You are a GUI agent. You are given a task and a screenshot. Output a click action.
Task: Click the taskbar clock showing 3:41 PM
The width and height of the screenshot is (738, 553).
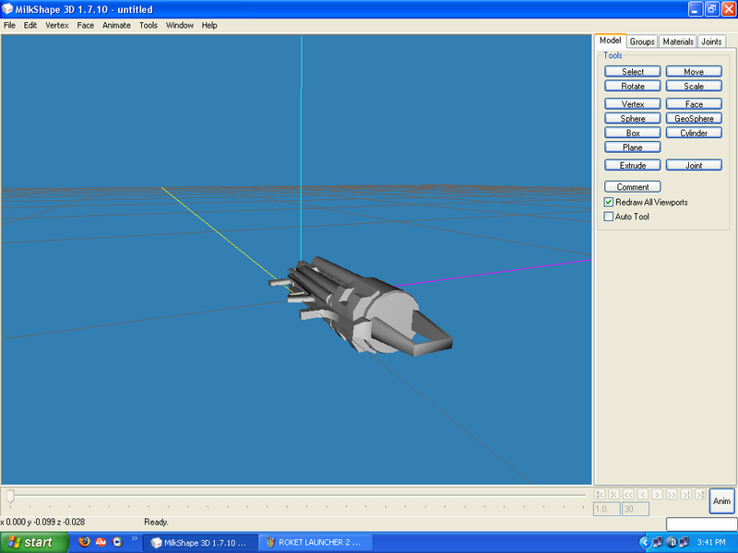pyautogui.click(x=711, y=542)
